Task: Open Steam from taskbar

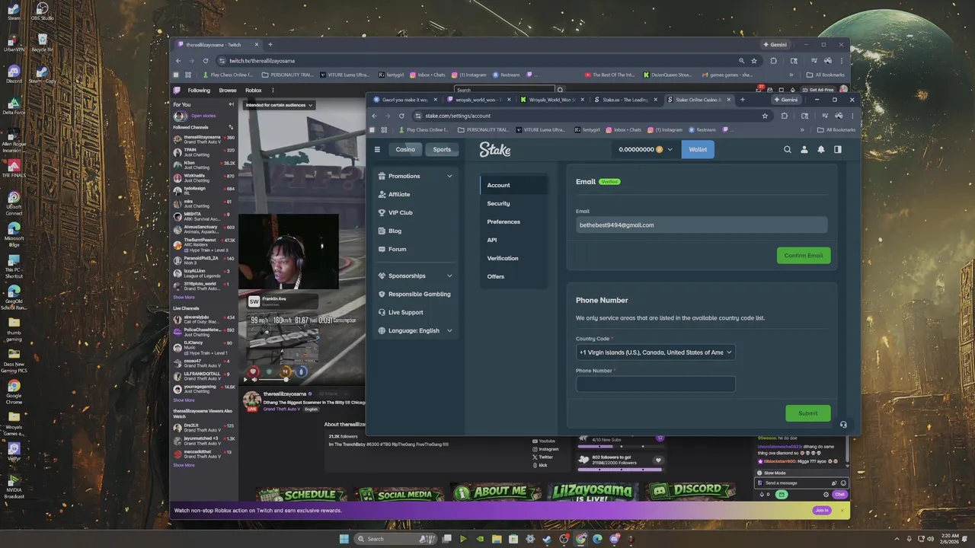Action: 547,539
